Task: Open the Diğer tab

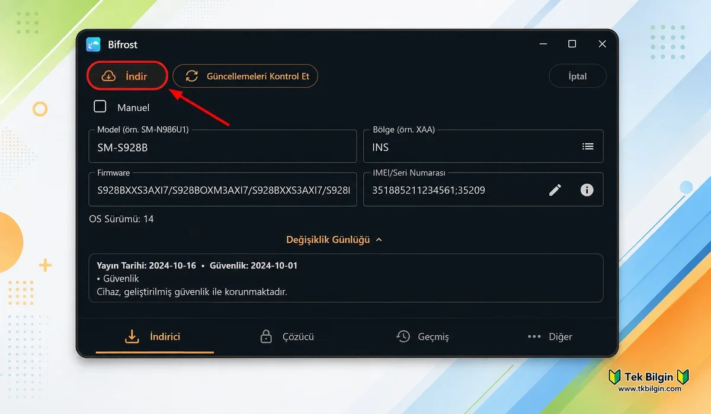Action: 550,336
